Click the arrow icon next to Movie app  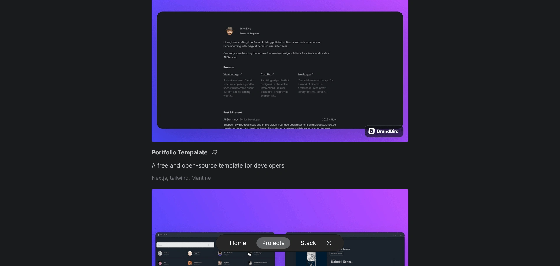click(312, 74)
